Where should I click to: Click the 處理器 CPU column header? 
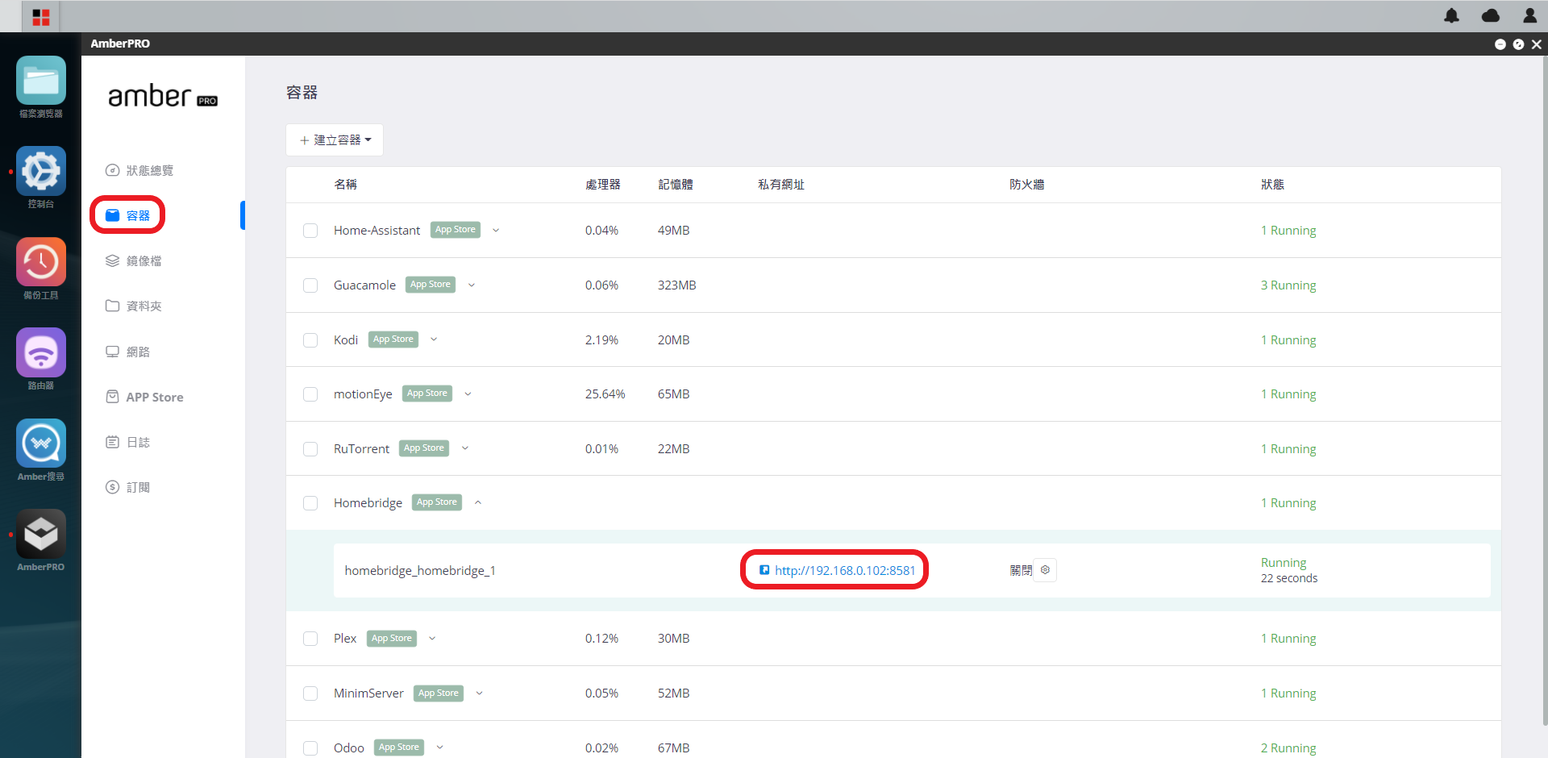click(603, 185)
